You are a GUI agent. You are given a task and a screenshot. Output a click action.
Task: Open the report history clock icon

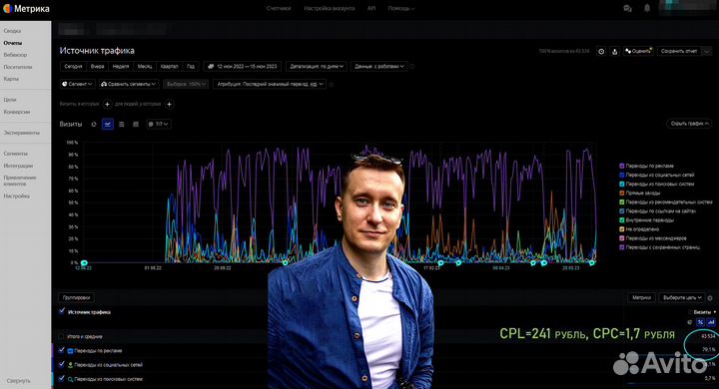point(601,51)
